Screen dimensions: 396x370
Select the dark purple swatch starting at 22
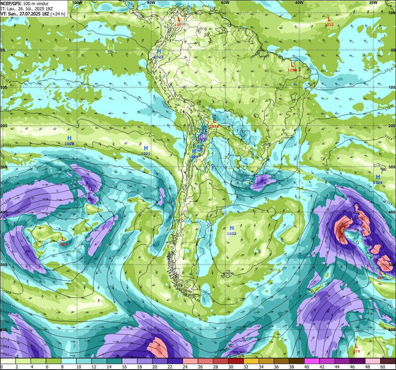coord(175,361)
